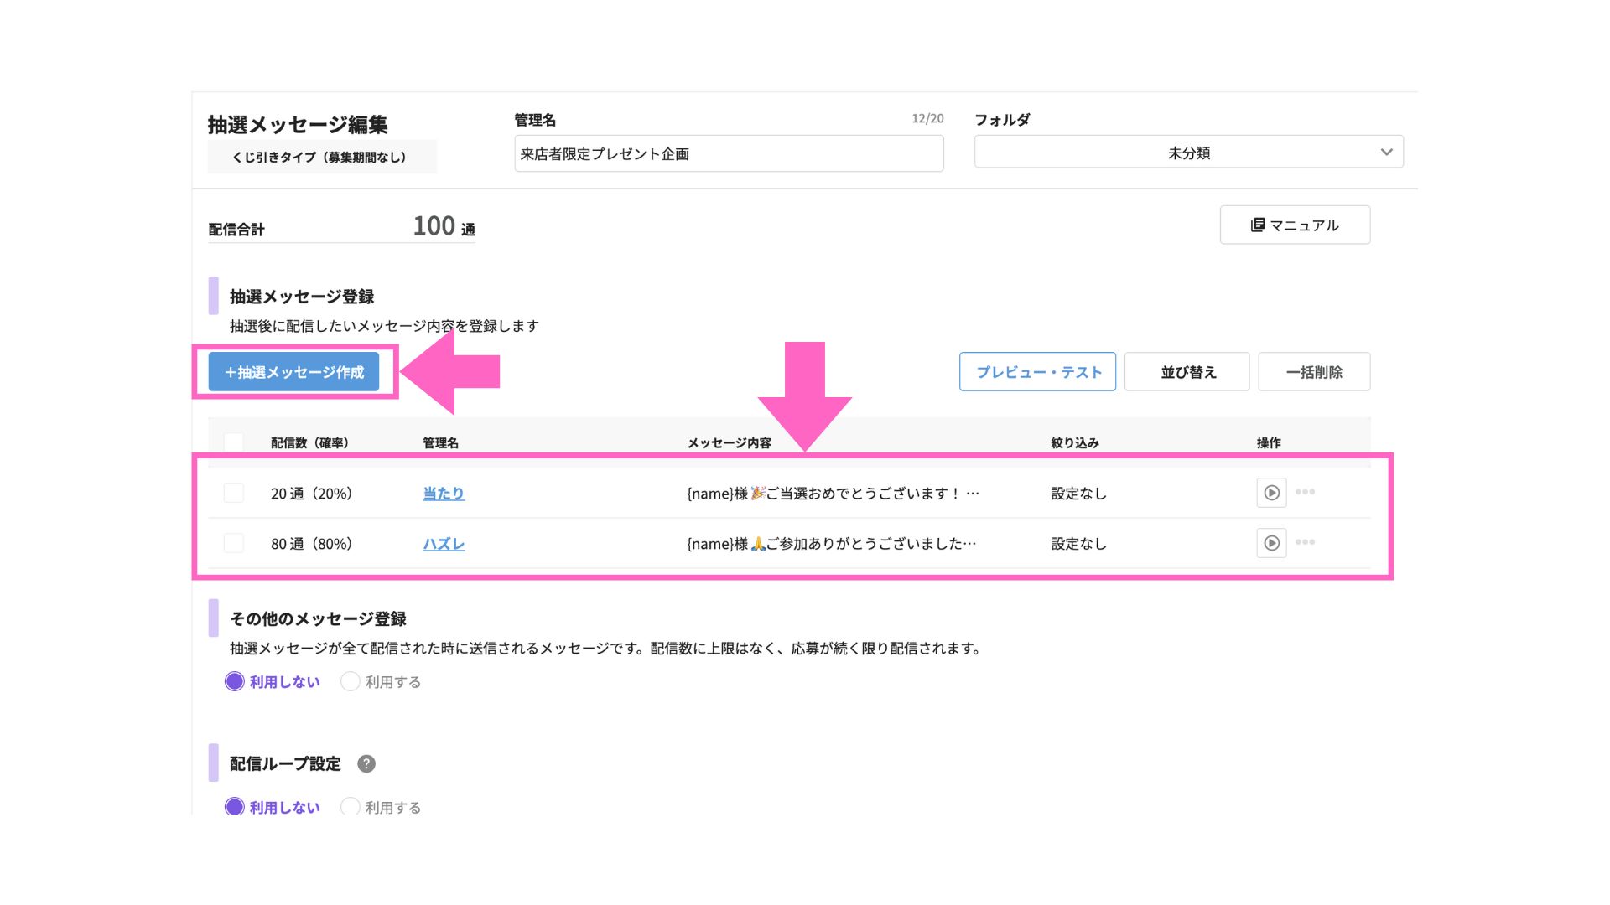1610x905 pixels.
Task: Click the 配信数（確率） column header
Action: click(310, 442)
